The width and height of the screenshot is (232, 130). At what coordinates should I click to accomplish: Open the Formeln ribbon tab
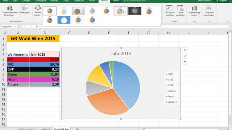tap(55, 1)
